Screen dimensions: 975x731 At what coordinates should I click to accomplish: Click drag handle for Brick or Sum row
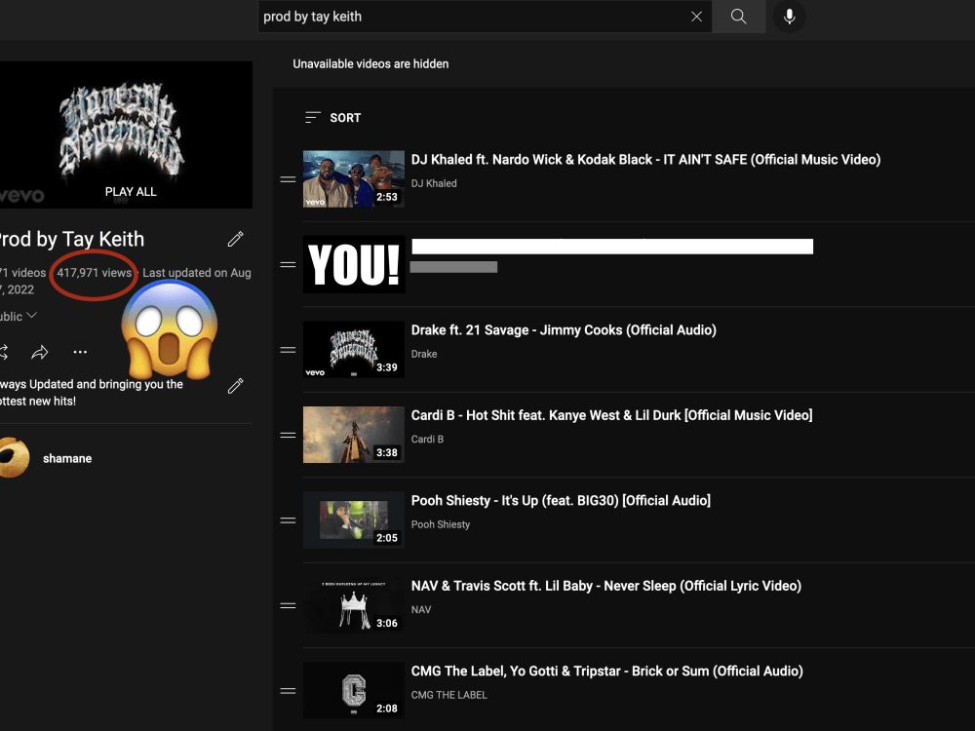pos(288,691)
